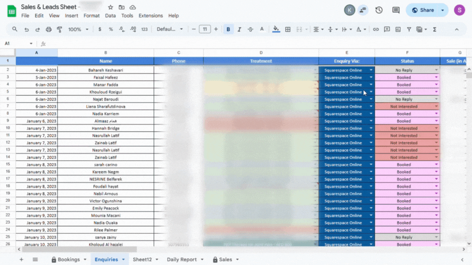Open the Extensions menu
Image resolution: width=472 pixels, height=265 pixels.
[x=150, y=16]
